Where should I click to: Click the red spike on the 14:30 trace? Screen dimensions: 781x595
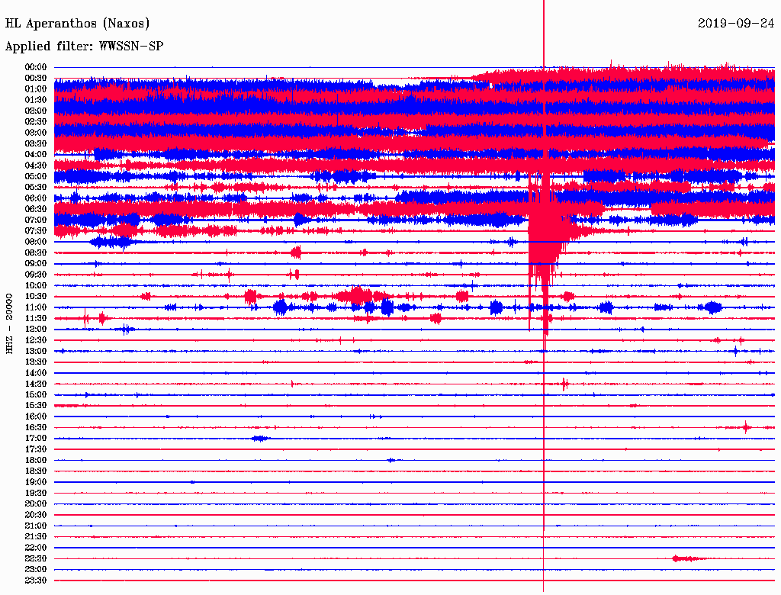point(564,384)
